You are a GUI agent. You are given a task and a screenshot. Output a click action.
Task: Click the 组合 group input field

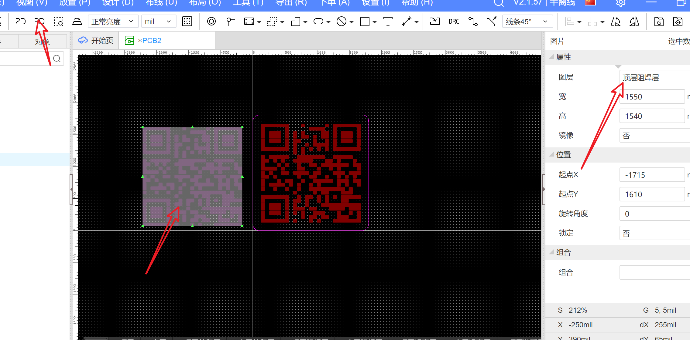(x=655, y=272)
